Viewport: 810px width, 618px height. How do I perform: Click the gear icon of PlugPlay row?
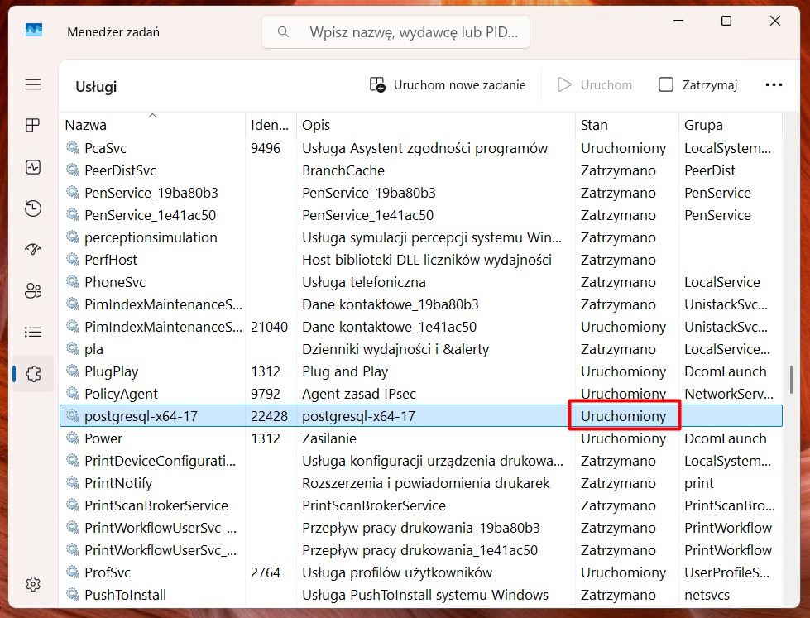pos(73,371)
